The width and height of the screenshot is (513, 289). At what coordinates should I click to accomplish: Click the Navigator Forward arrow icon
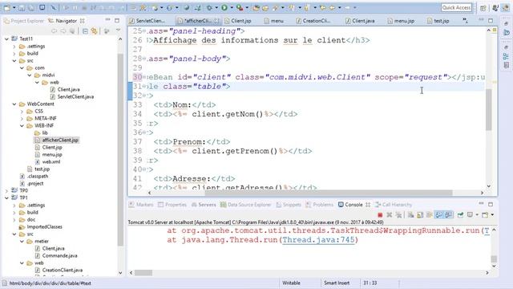tap(63, 31)
